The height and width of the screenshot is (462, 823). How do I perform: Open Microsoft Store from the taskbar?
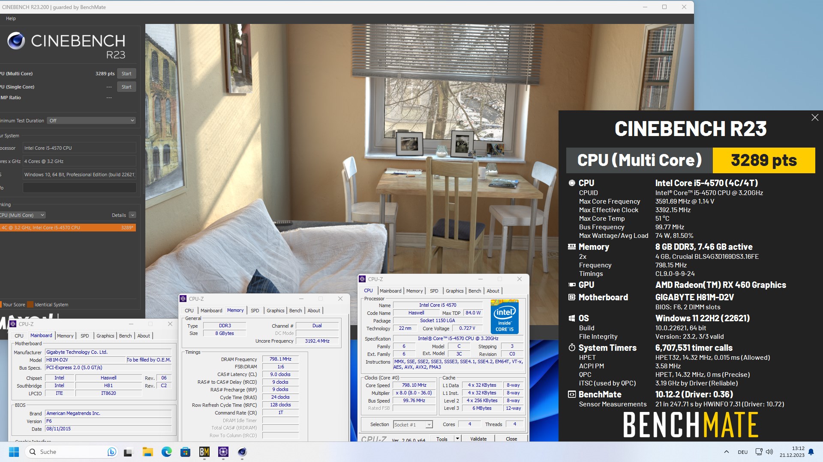click(x=185, y=452)
